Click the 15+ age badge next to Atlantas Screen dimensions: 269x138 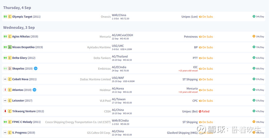pyautogui.click(x=35, y=90)
